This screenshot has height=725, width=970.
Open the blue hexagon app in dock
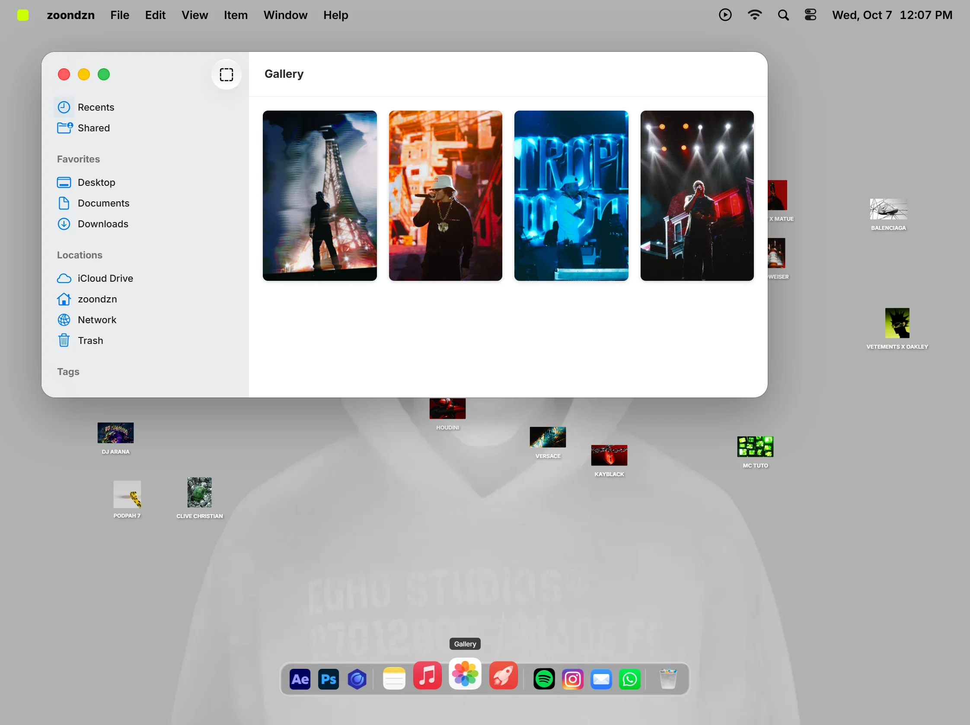(x=357, y=679)
